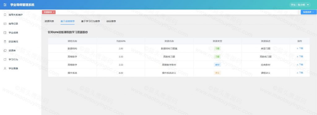Open 学业成绩 menu item
Screen dimensions: 317x115
point(21,33)
